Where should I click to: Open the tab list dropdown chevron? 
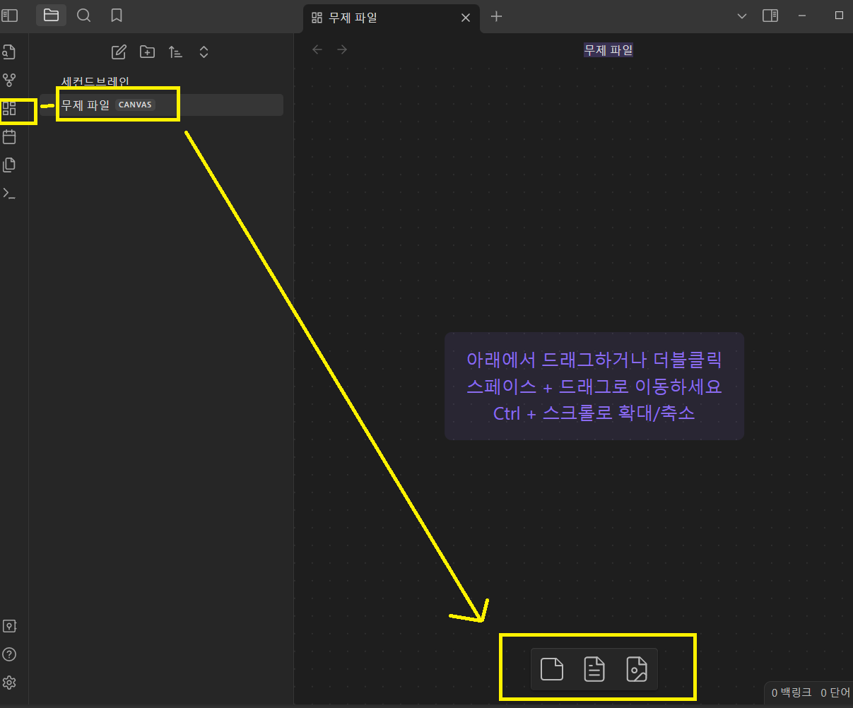click(x=742, y=16)
